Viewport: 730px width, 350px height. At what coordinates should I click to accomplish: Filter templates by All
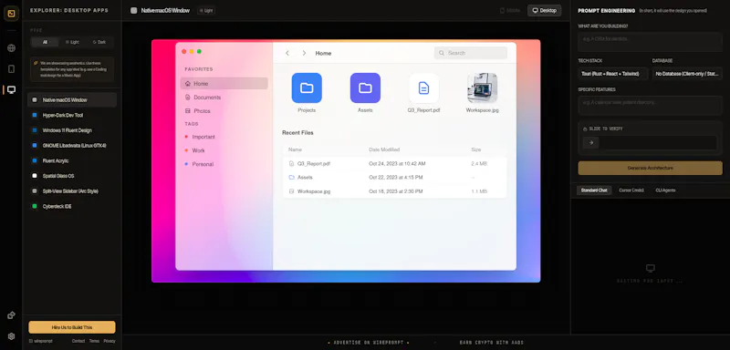click(x=45, y=42)
